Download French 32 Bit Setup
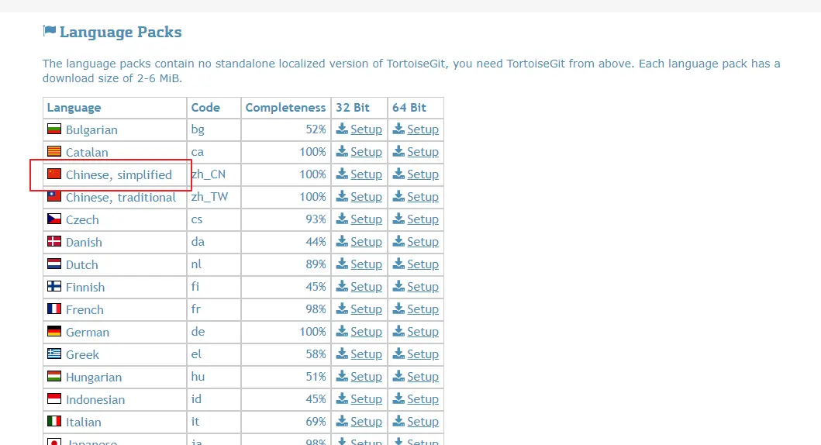Viewport: 821px width, 445px height. pyautogui.click(x=359, y=309)
